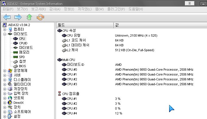Expand the 저장장치 tree node

5,89
